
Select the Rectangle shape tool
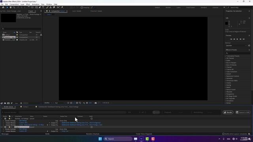click(36, 7)
